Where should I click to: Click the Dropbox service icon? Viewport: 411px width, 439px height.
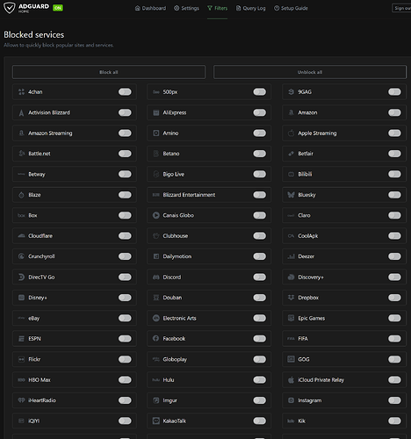(291, 298)
